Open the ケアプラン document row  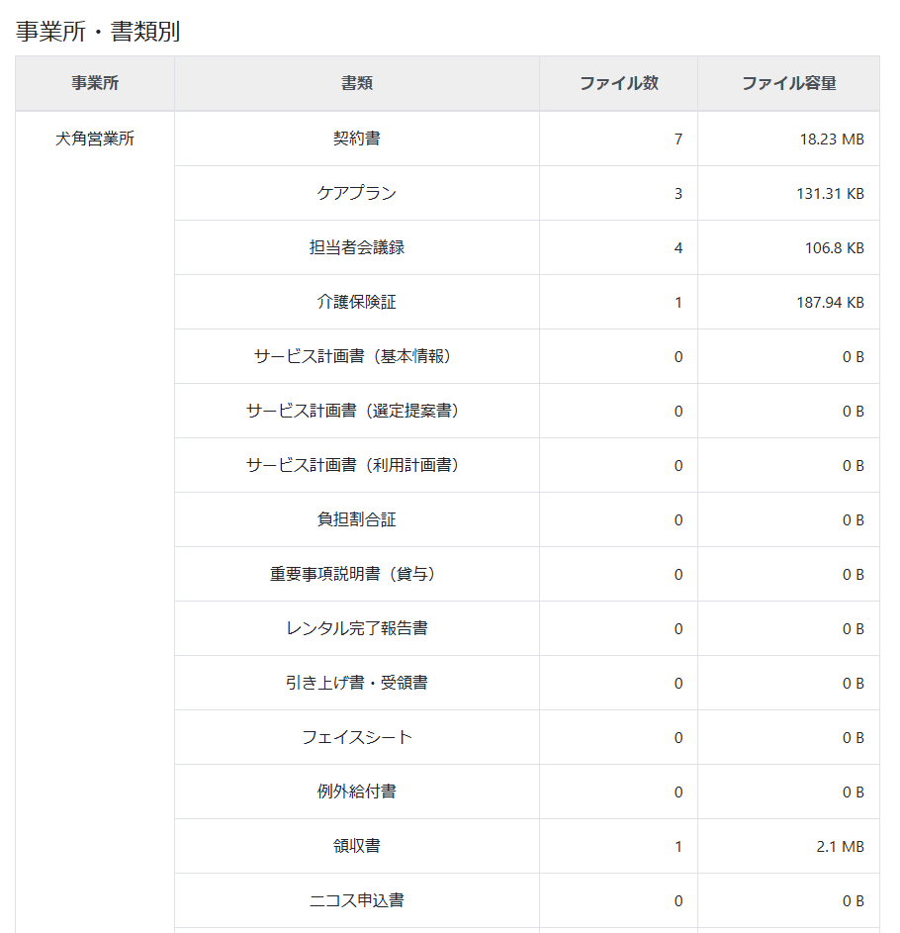coord(356,193)
